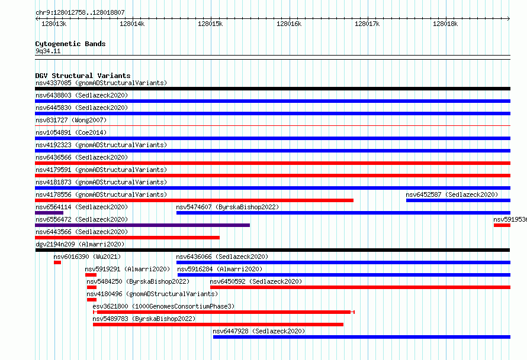This screenshot has width=527, height=360.
Task: Open the nsv4181873 gnomAD variant label
Action: tap(101, 182)
